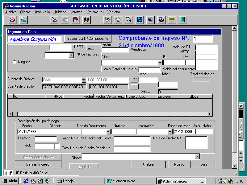Click the yellow signpost toolbar icon

click(172, 20)
